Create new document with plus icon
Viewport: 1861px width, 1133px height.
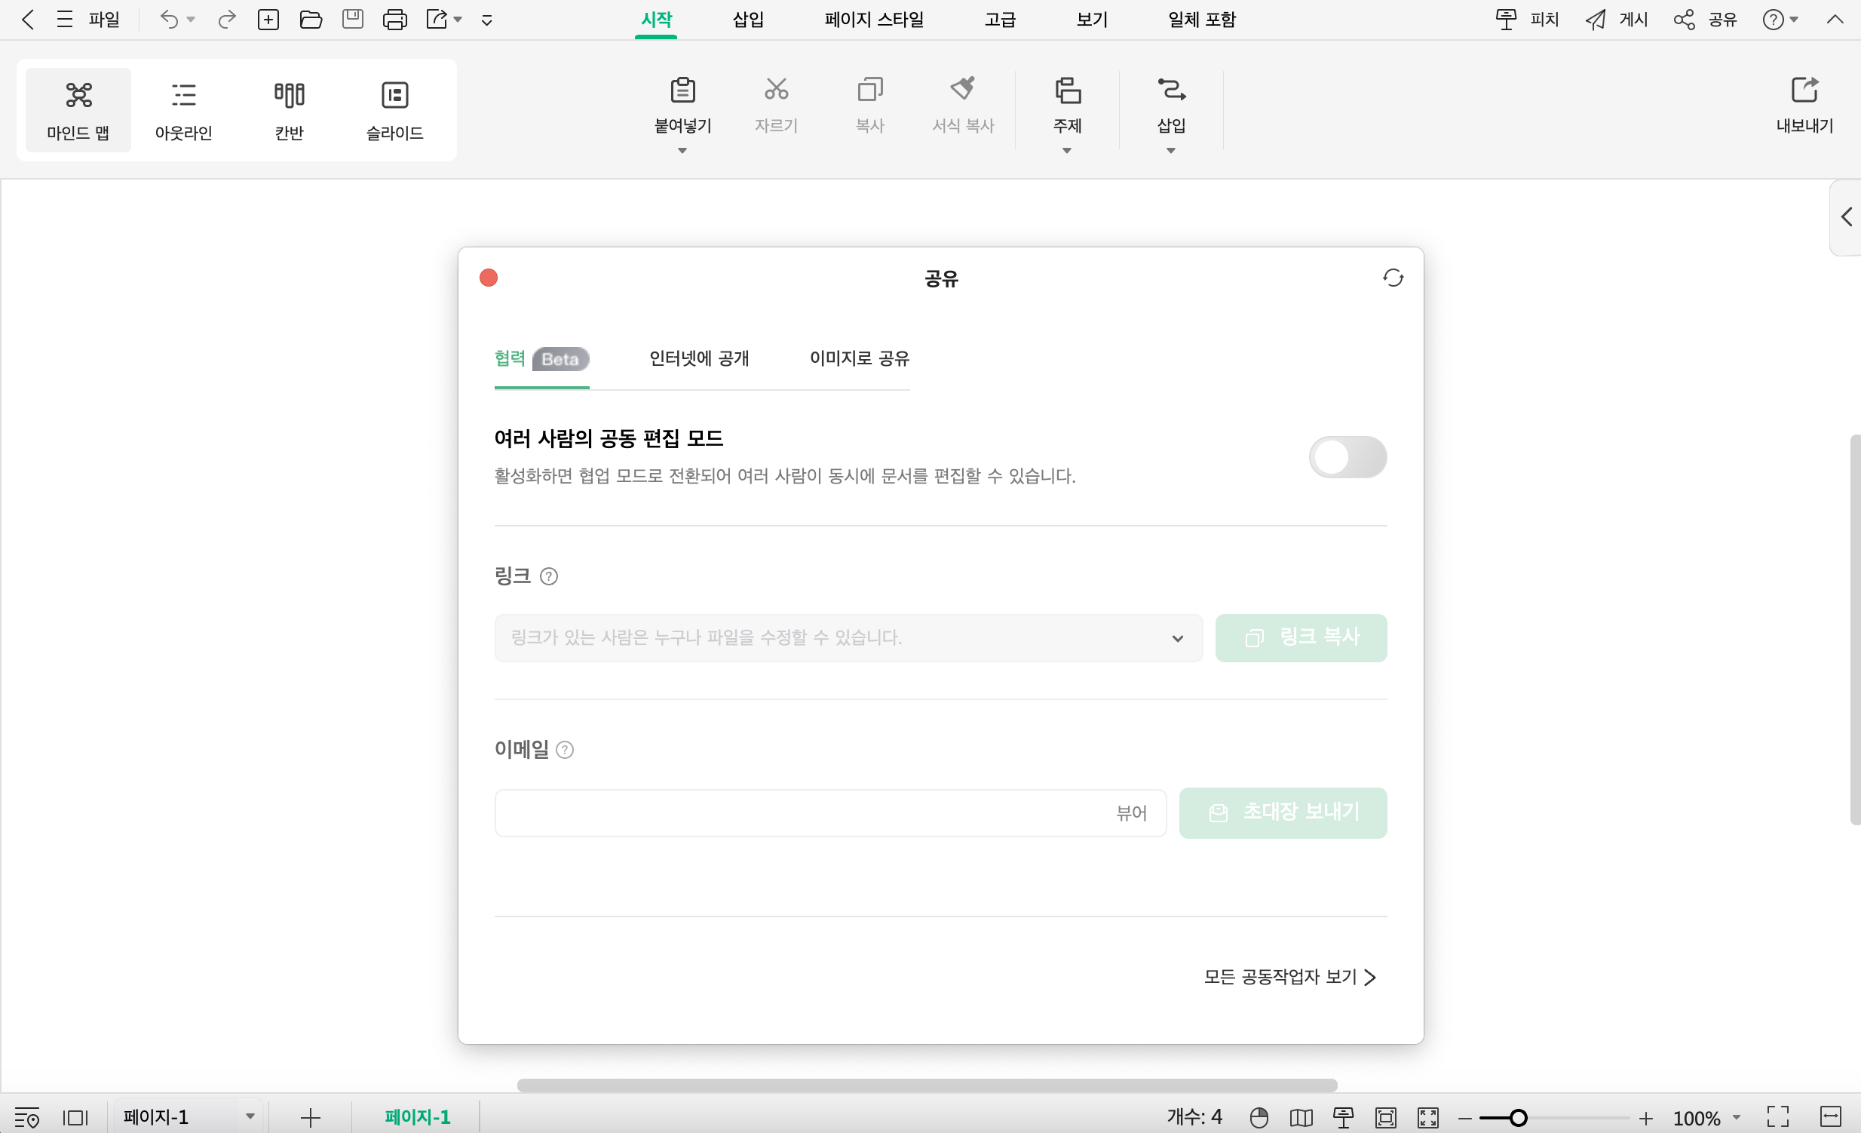268,20
